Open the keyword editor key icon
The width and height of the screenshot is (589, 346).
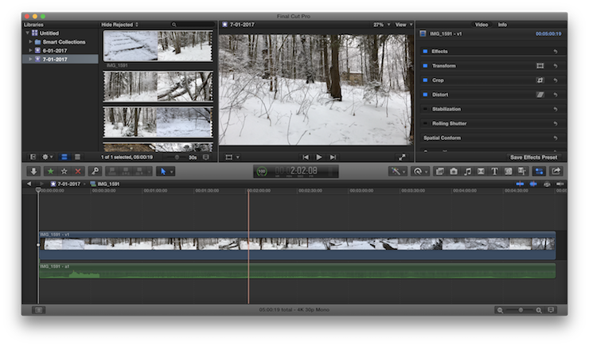(x=96, y=171)
